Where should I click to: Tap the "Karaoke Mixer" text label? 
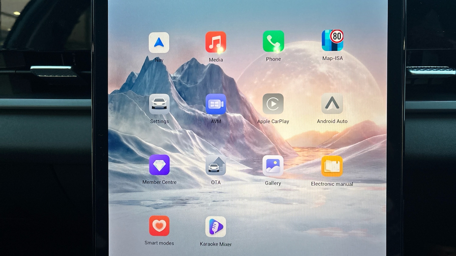(x=216, y=244)
